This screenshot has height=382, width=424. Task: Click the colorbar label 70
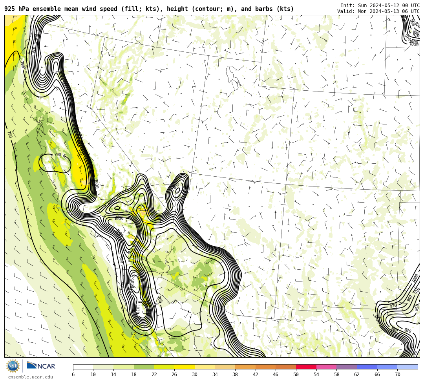click(397, 375)
